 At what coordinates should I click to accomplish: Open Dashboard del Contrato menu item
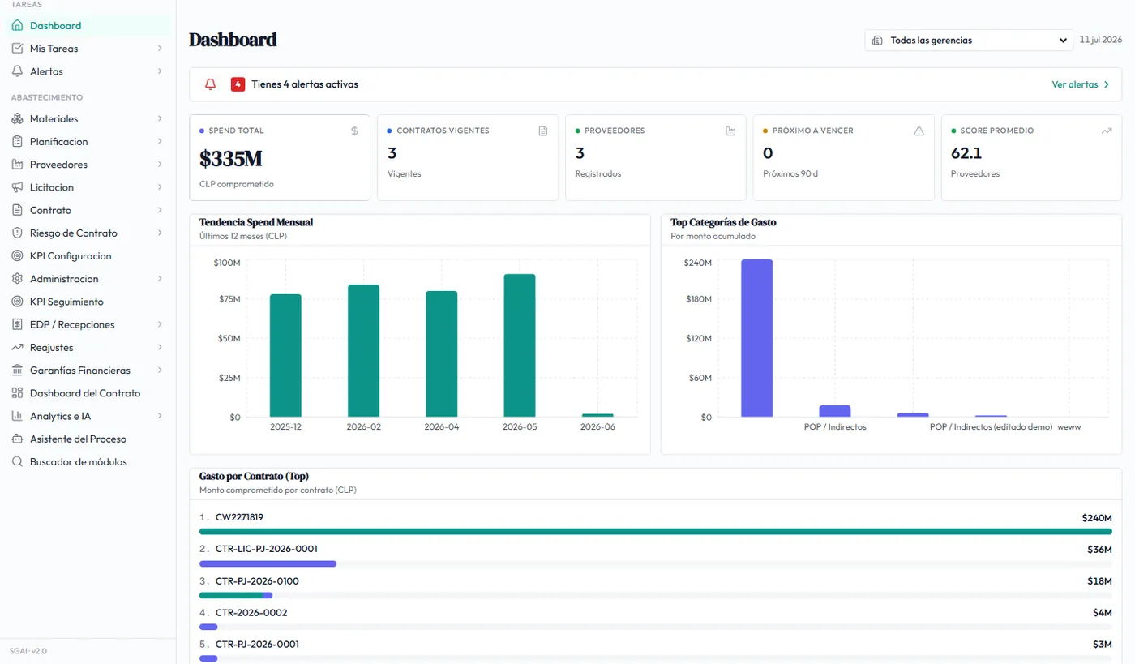(88, 393)
